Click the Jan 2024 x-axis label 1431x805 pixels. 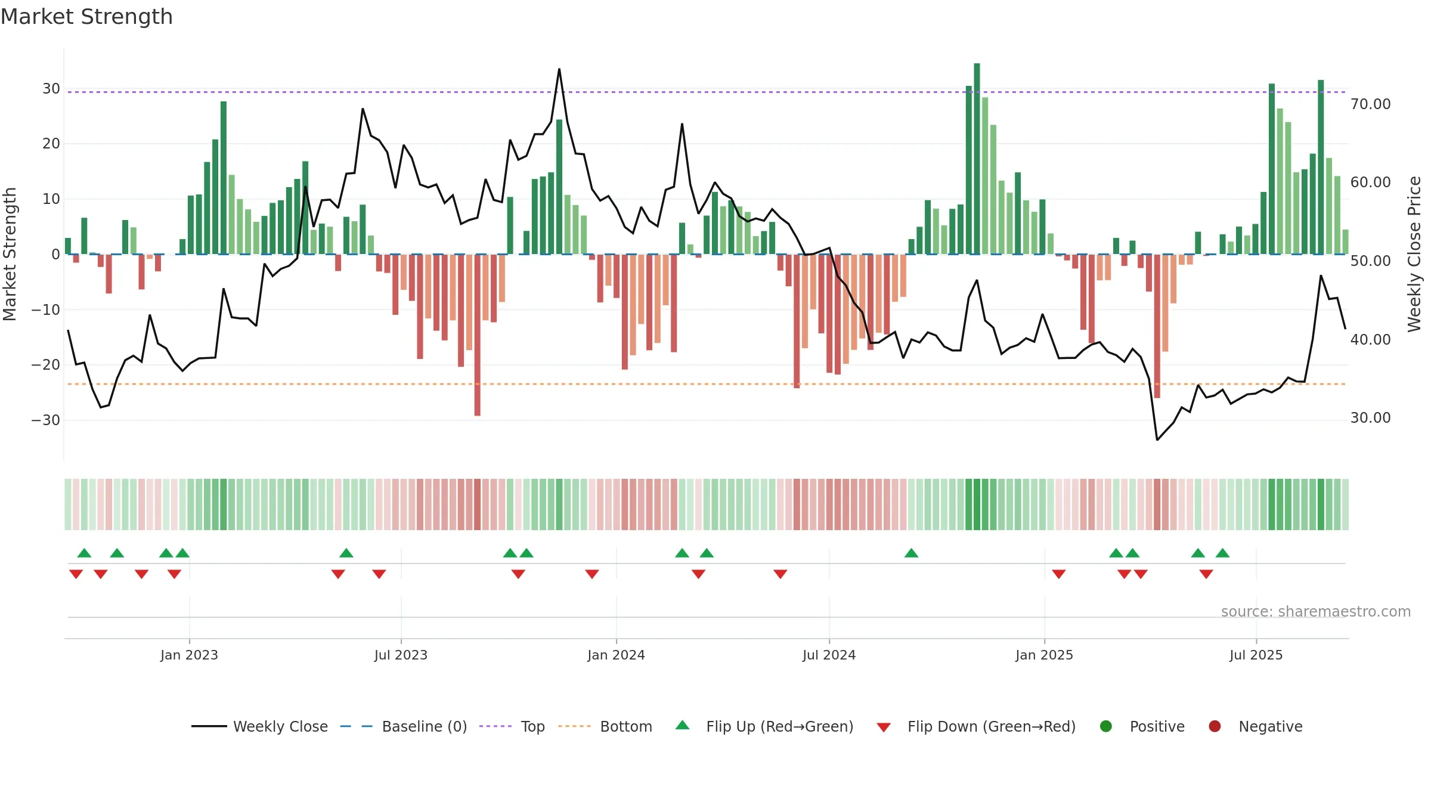[x=616, y=655]
